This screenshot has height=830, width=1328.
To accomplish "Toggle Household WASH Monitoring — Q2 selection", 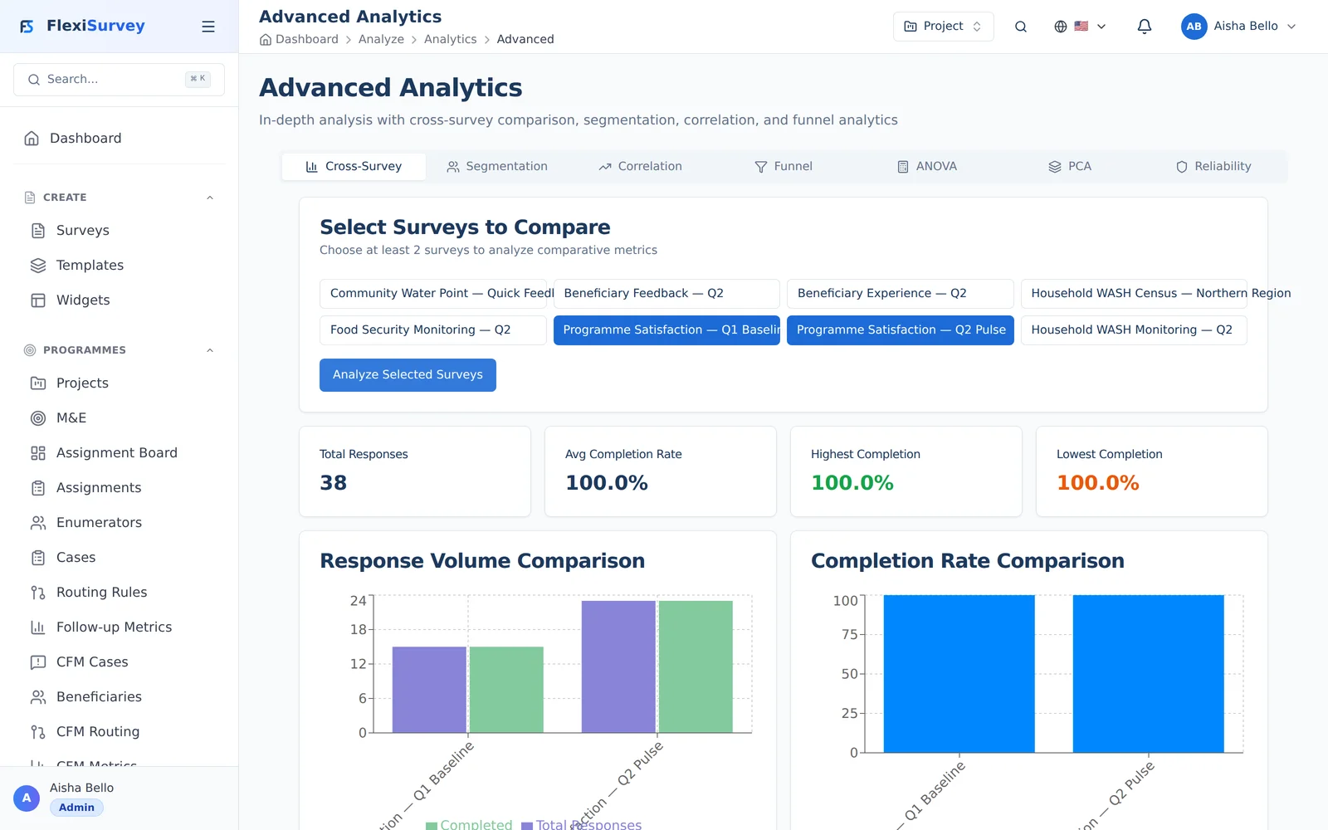I will [1134, 330].
